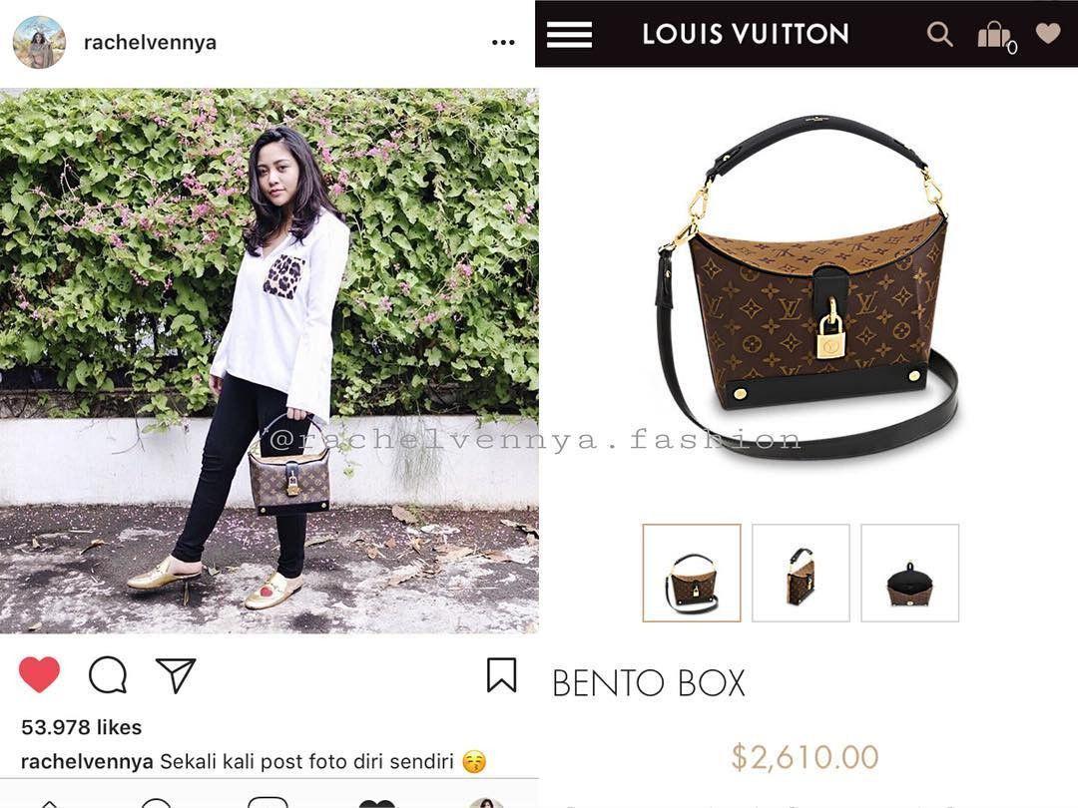This screenshot has height=808, width=1078.
Task: Click rachelvennya name in caption
Action: (x=87, y=762)
